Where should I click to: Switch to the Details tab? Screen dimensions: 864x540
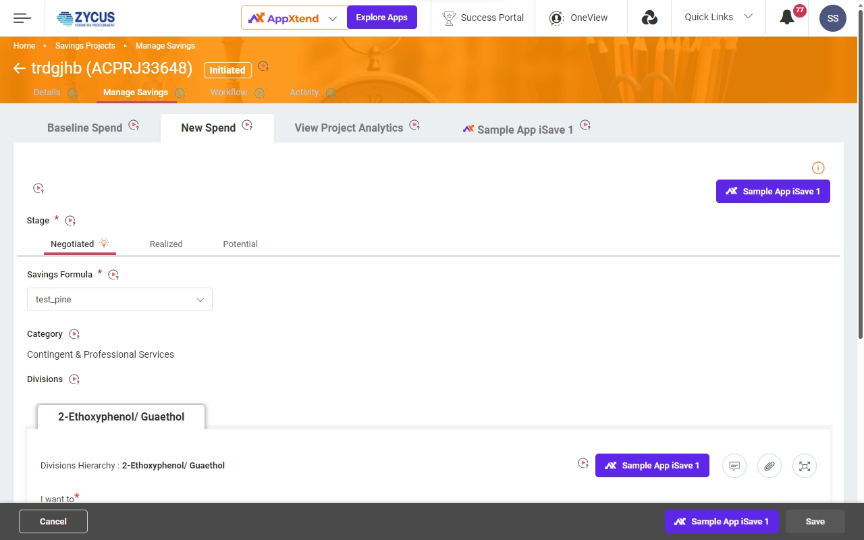[47, 92]
